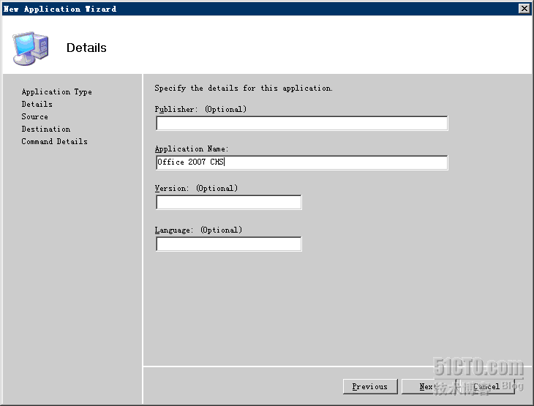The width and height of the screenshot is (534, 406).
Task: Close the wizard window
Action: coord(524,8)
